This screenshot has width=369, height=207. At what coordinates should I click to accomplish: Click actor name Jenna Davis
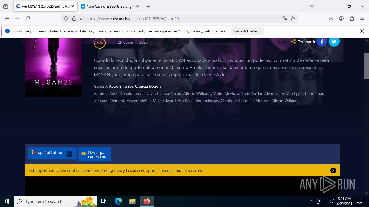[x=144, y=93]
